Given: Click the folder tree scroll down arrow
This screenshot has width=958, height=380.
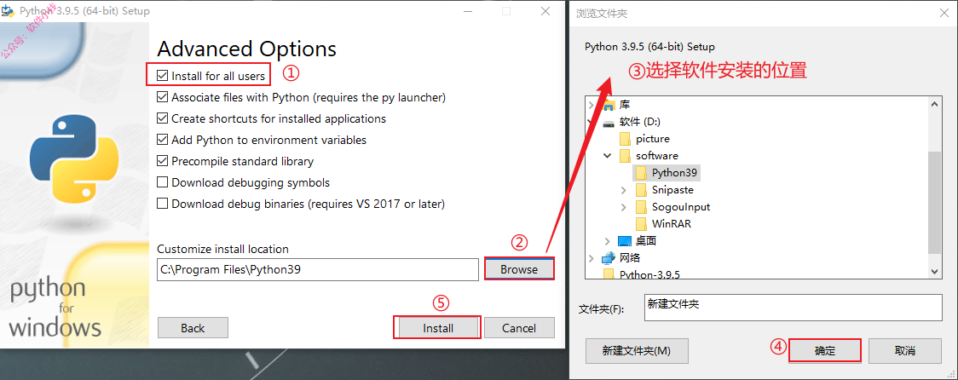Looking at the screenshot, I should (x=935, y=271).
